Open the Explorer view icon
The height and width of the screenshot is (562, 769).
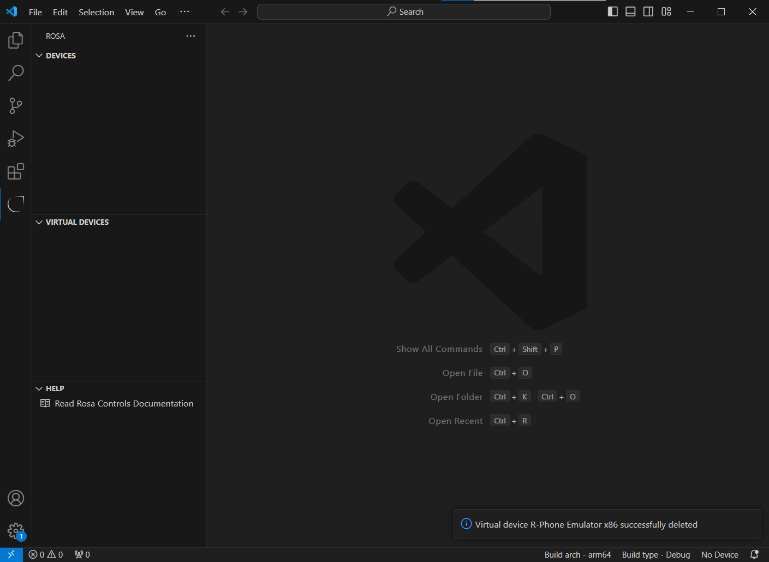pos(16,40)
